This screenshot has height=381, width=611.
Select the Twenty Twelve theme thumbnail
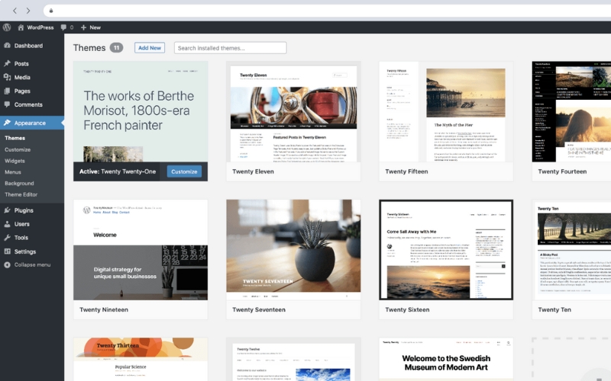click(293, 359)
